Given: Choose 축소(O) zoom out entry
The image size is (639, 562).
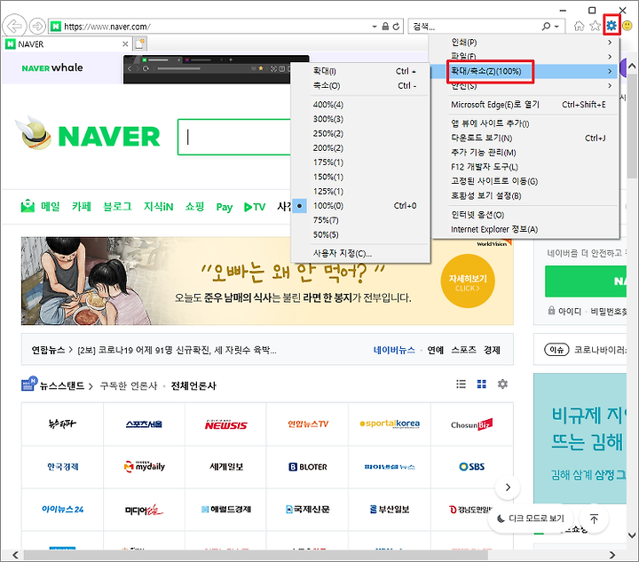Looking at the screenshot, I should click(x=360, y=85).
